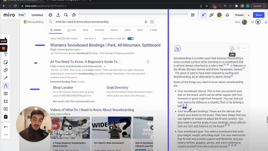Toggle collaborator cursors icon
The image size is (268, 151).
[204, 15]
